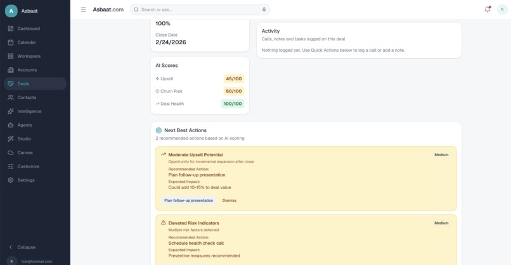Click the Plan follow-up presentation button
Screen dimensions: 511x265
coord(189,200)
